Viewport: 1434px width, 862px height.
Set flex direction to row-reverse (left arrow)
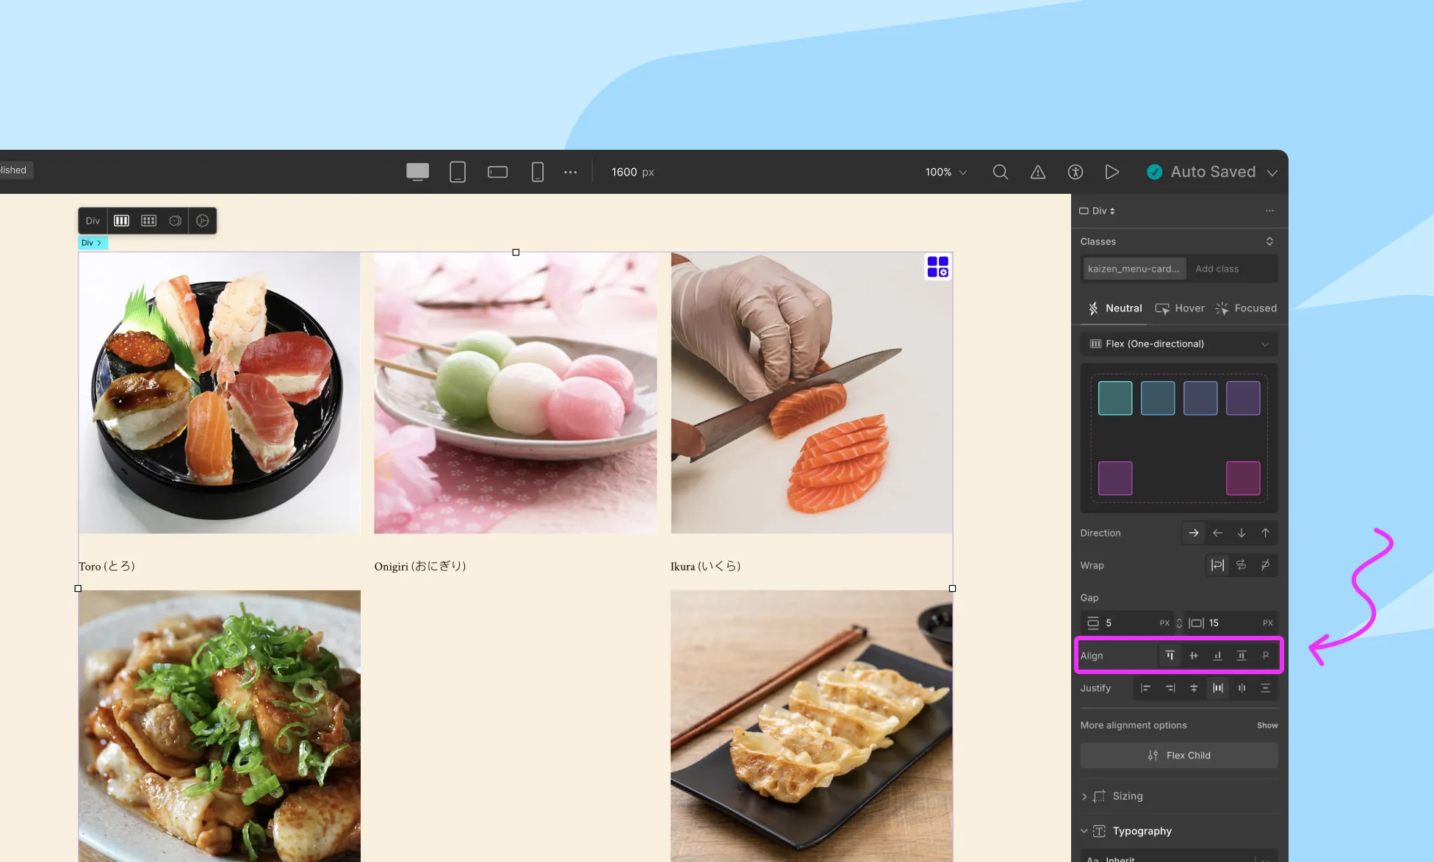tap(1217, 533)
